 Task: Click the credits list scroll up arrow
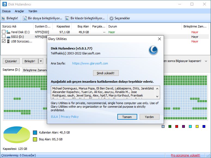pyautogui.click(x=157, y=89)
